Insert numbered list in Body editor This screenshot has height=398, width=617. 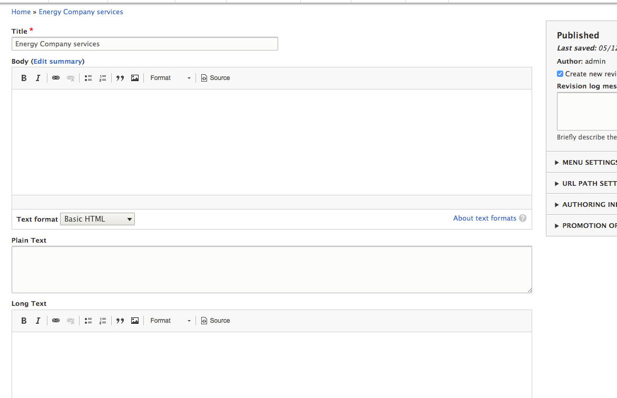[x=103, y=78]
